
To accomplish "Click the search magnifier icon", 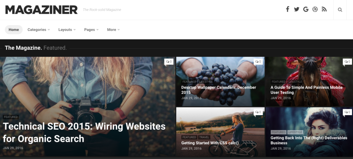I will pyautogui.click(x=340, y=10).
